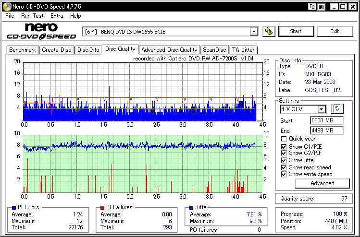Click the drive options icon beside Start

click(269, 32)
